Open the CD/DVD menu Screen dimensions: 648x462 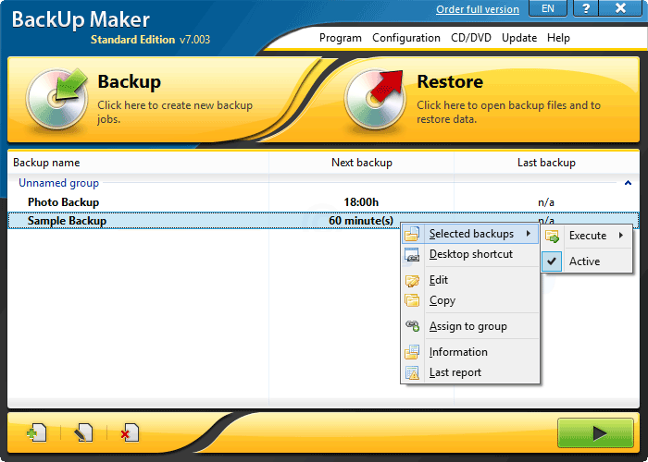[x=471, y=38]
